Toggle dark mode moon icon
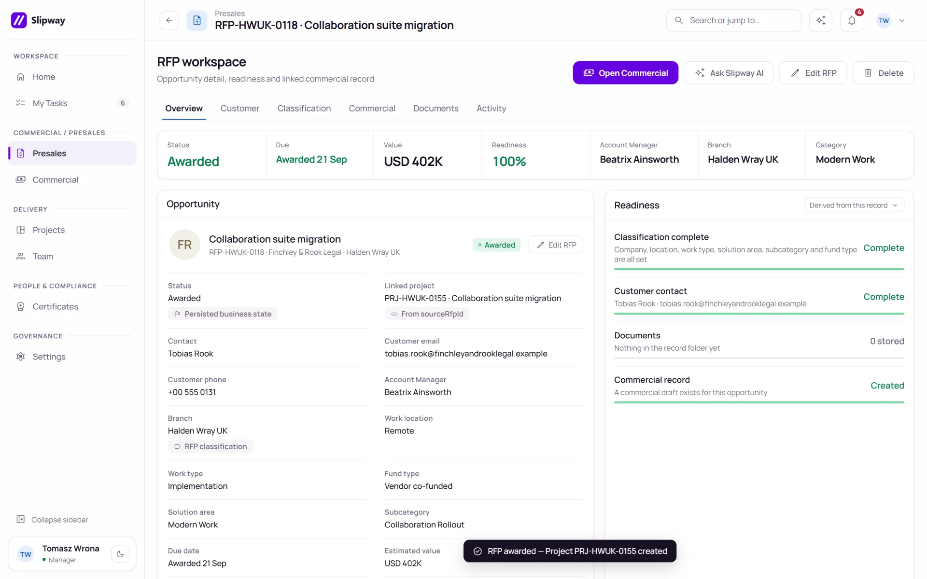The width and height of the screenshot is (927, 579). pos(120,554)
